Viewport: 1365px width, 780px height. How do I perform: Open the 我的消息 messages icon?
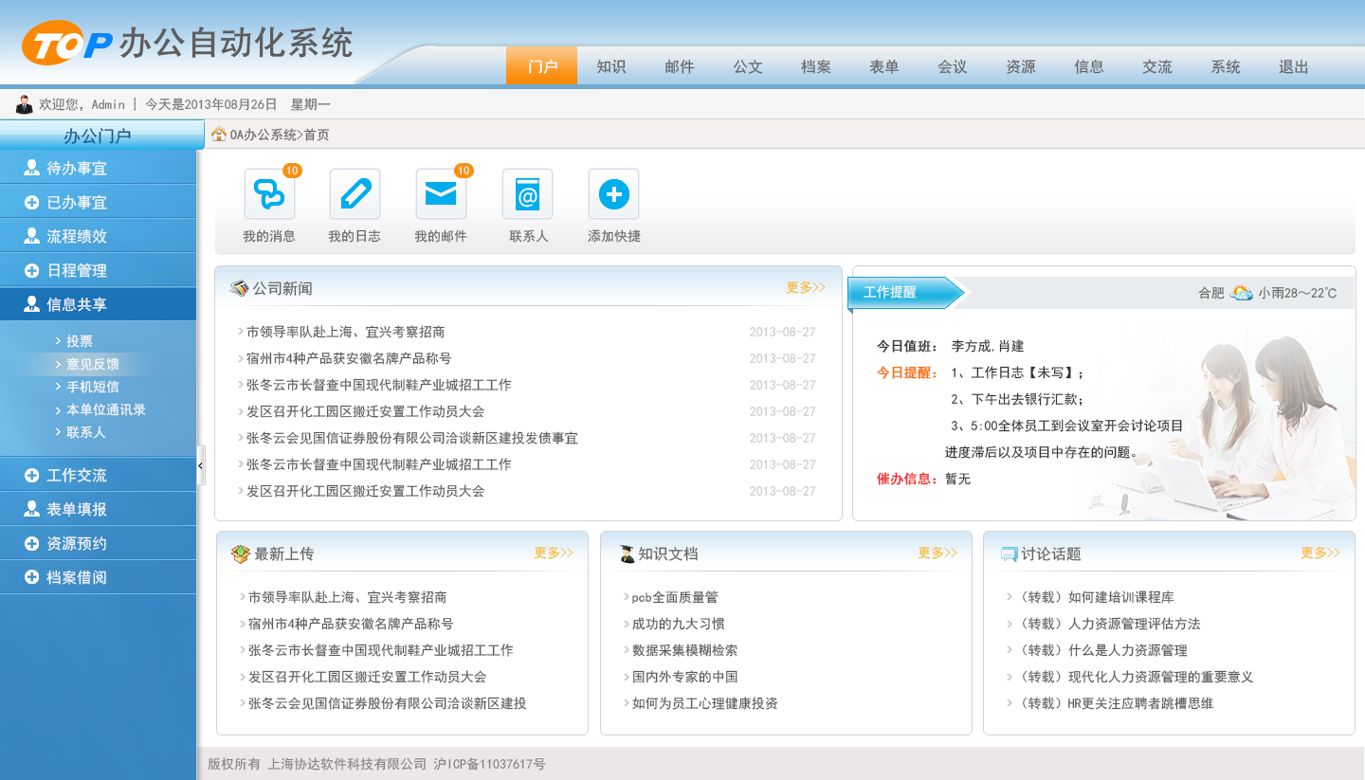tap(269, 194)
